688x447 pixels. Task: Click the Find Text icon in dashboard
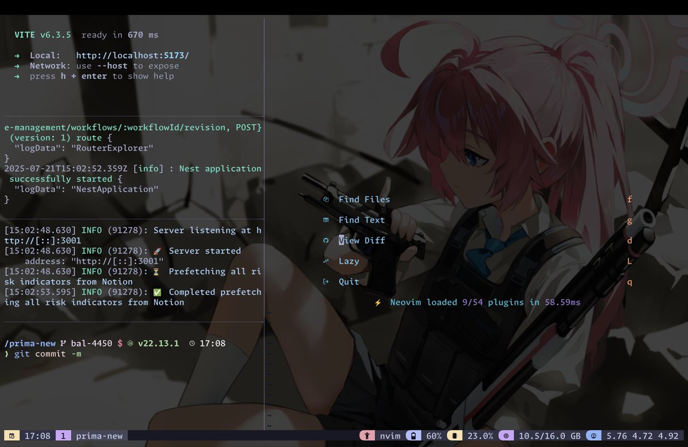tap(326, 220)
